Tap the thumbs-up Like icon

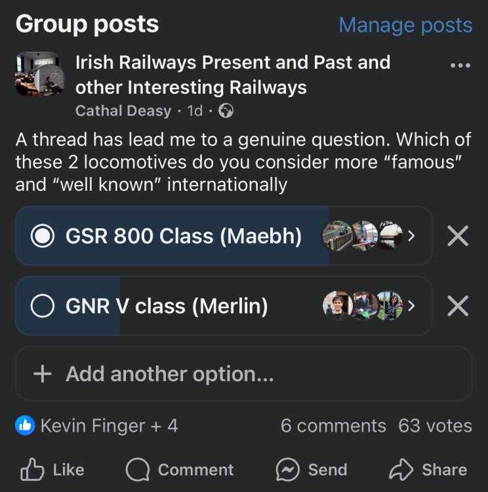point(32,470)
